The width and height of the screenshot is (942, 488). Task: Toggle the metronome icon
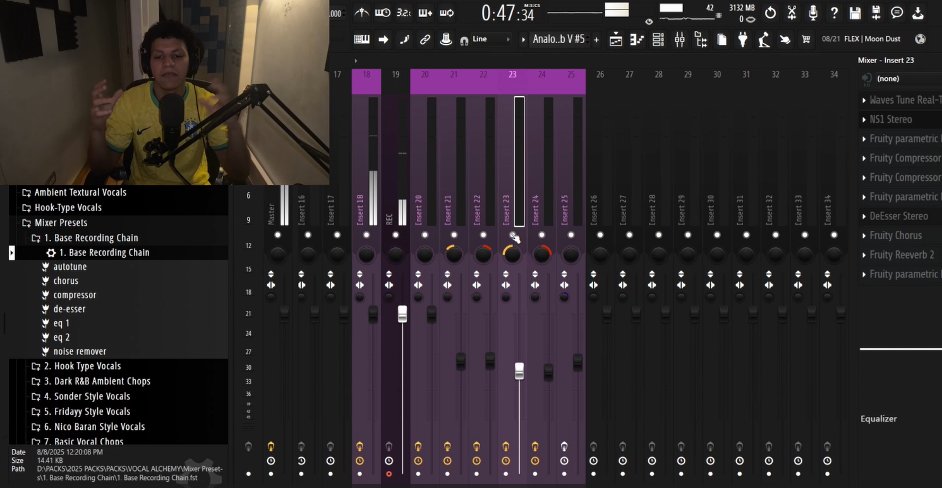click(361, 13)
